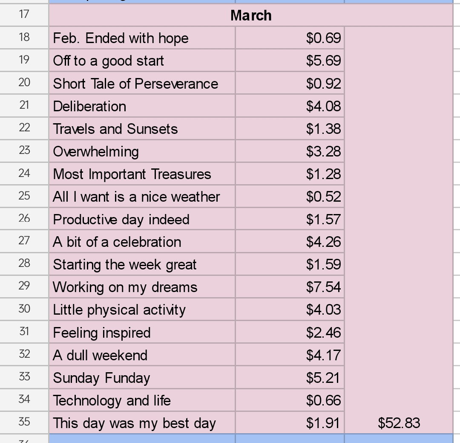Click 'Short Tale of Perseverance' cell
The height and width of the screenshot is (443, 460).
pyautogui.click(x=142, y=83)
